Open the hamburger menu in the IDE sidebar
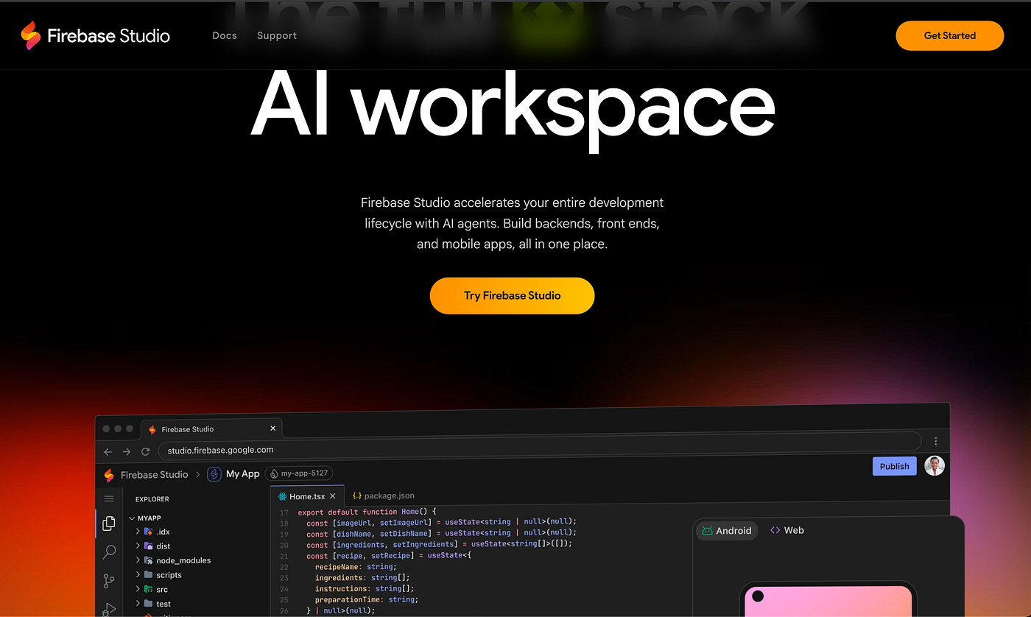Viewport: 1031px width, 617px height. [109, 499]
